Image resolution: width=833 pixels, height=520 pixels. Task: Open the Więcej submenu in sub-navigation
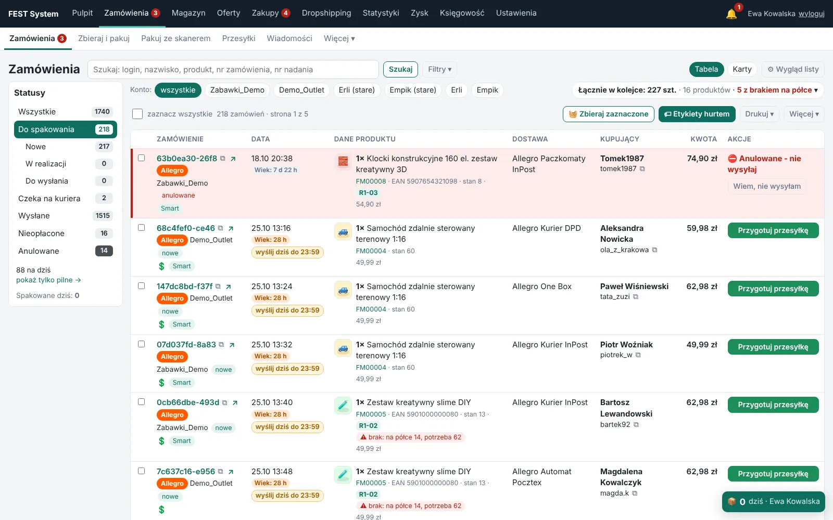(x=339, y=38)
